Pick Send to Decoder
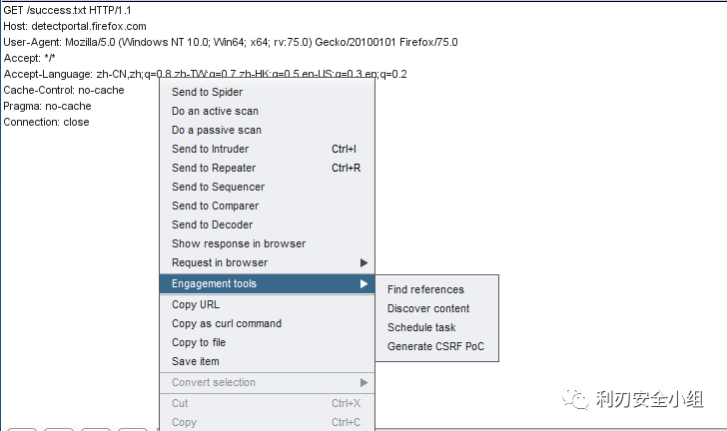Viewport: 727px width, 431px height. click(212, 224)
